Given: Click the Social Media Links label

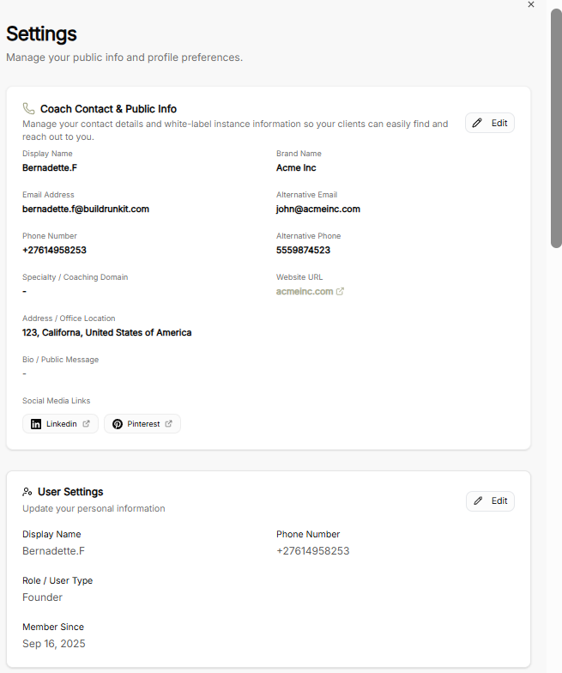Looking at the screenshot, I should point(57,401).
